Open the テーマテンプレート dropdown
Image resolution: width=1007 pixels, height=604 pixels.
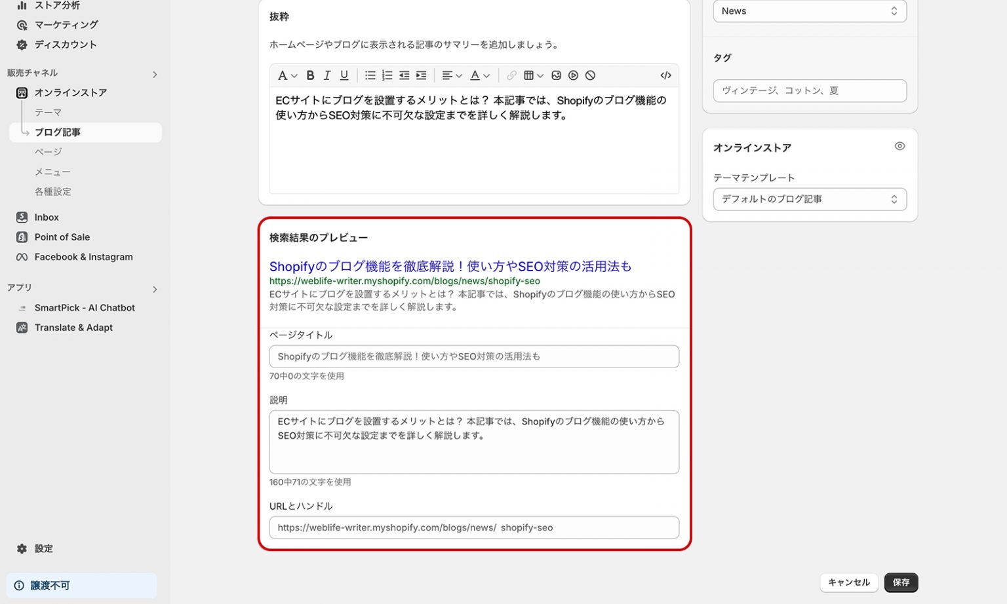point(809,199)
